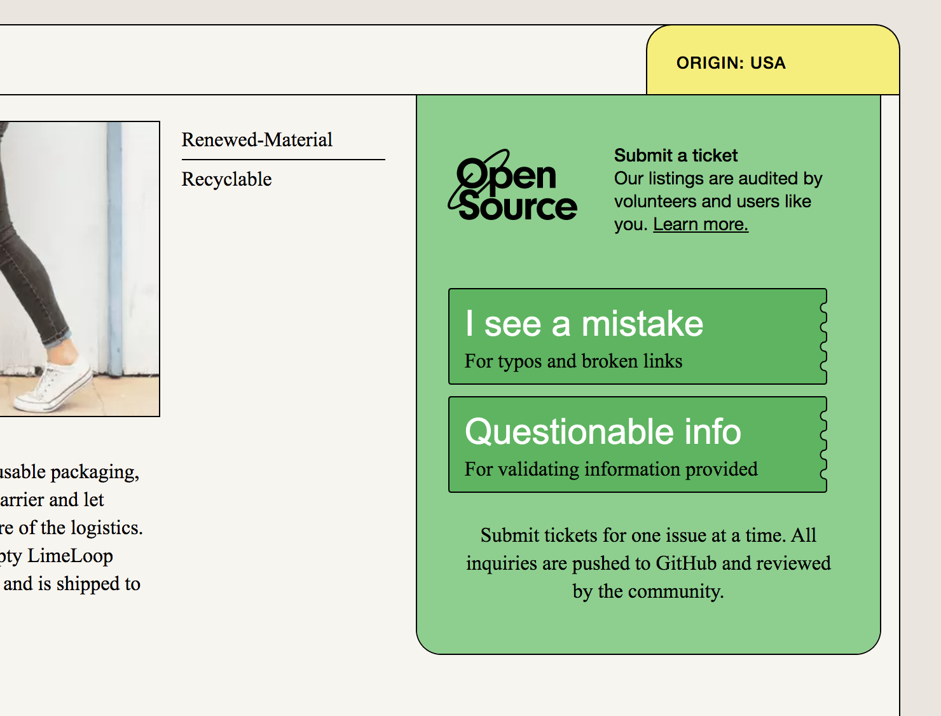The height and width of the screenshot is (716, 941).
Task: Click the LimeLoop packaging description paragraph
Action: (x=71, y=528)
